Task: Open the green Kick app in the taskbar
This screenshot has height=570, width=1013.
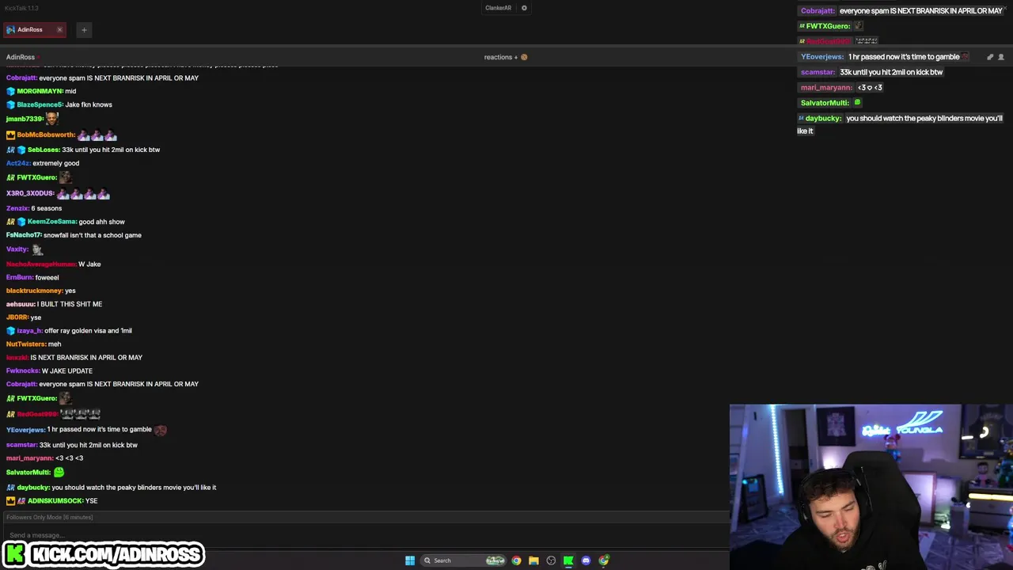Action: click(x=568, y=560)
